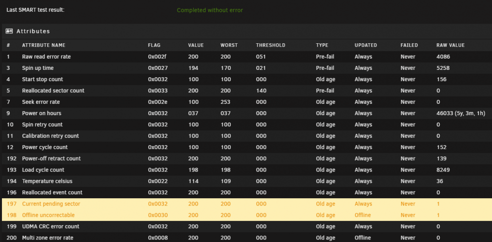
Task: Click worst value 109 in Temperature celsius row
Action: coord(225,181)
